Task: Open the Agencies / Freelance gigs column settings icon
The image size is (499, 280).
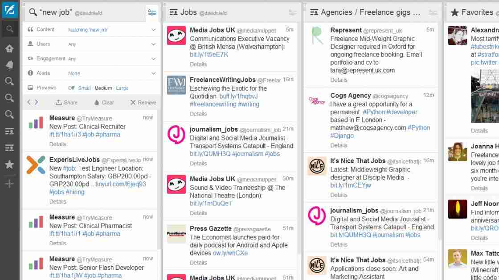Action: click(433, 13)
